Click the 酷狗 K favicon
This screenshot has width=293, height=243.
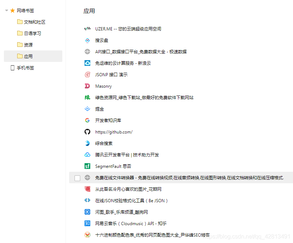pos(87,212)
